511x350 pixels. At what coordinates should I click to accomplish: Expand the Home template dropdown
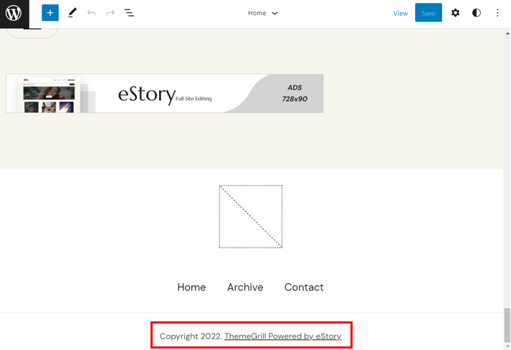pyautogui.click(x=262, y=13)
